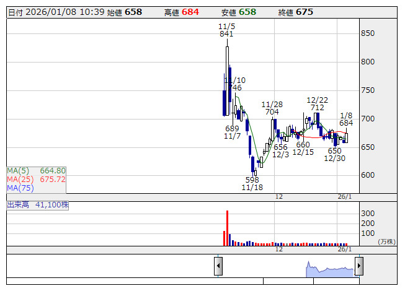The width and height of the screenshot is (405, 291).
Task: Click the MA(25) value 675.72
Action: point(53,179)
